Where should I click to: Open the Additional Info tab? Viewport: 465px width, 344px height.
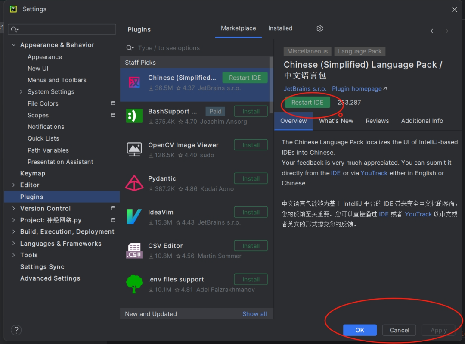click(422, 121)
